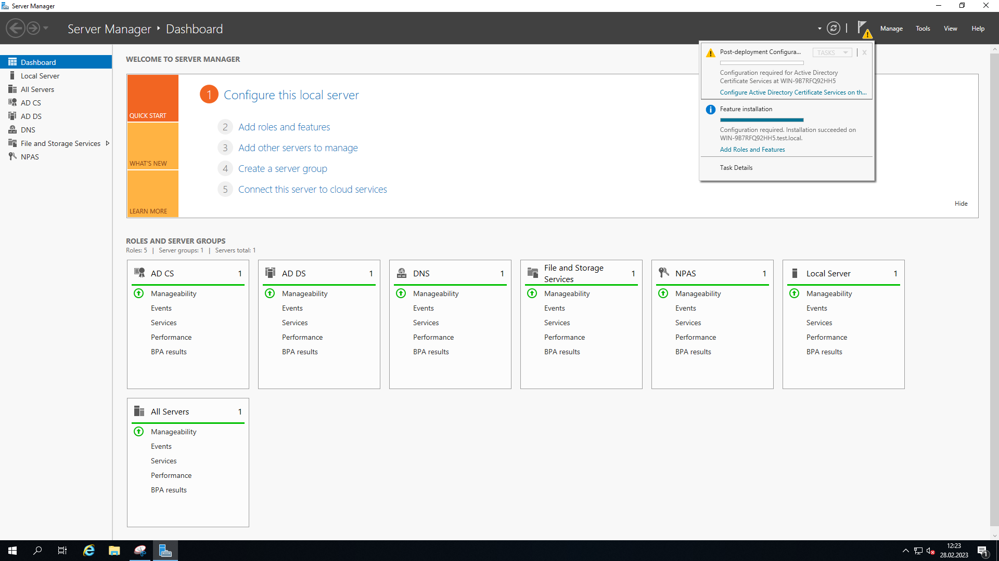Open Events in the AD CS tile

161,308
